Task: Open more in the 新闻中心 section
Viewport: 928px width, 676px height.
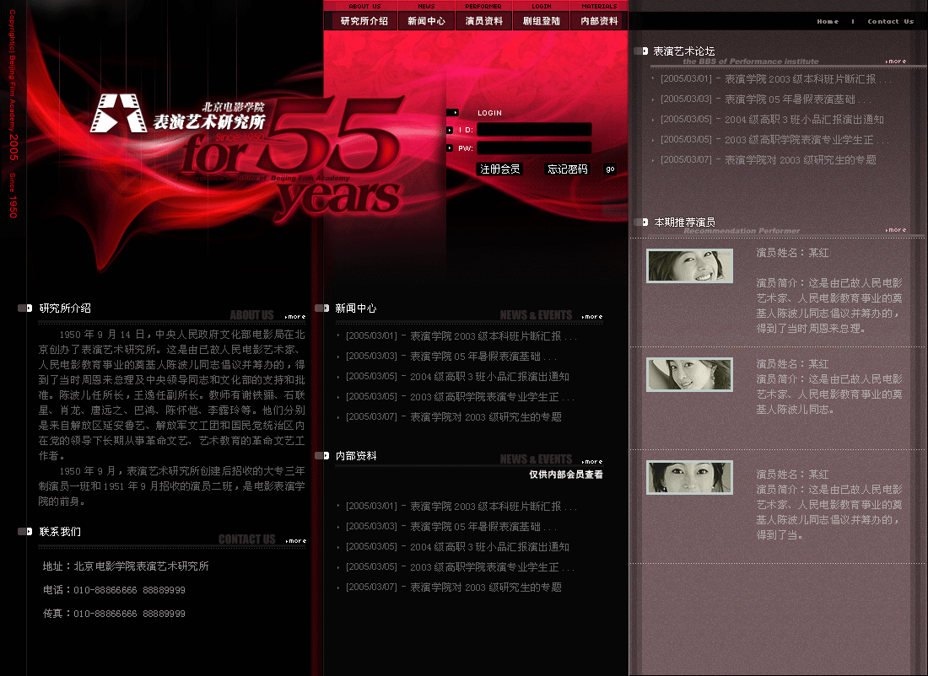Action: point(592,317)
